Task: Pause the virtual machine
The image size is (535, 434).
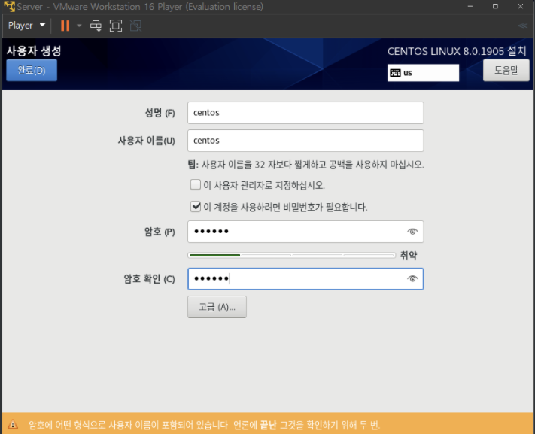Action: [65, 26]
